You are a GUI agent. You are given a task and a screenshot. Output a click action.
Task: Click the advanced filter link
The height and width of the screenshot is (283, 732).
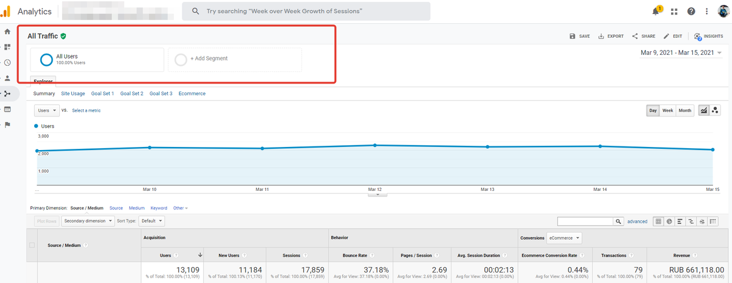[x=637, y=221]
